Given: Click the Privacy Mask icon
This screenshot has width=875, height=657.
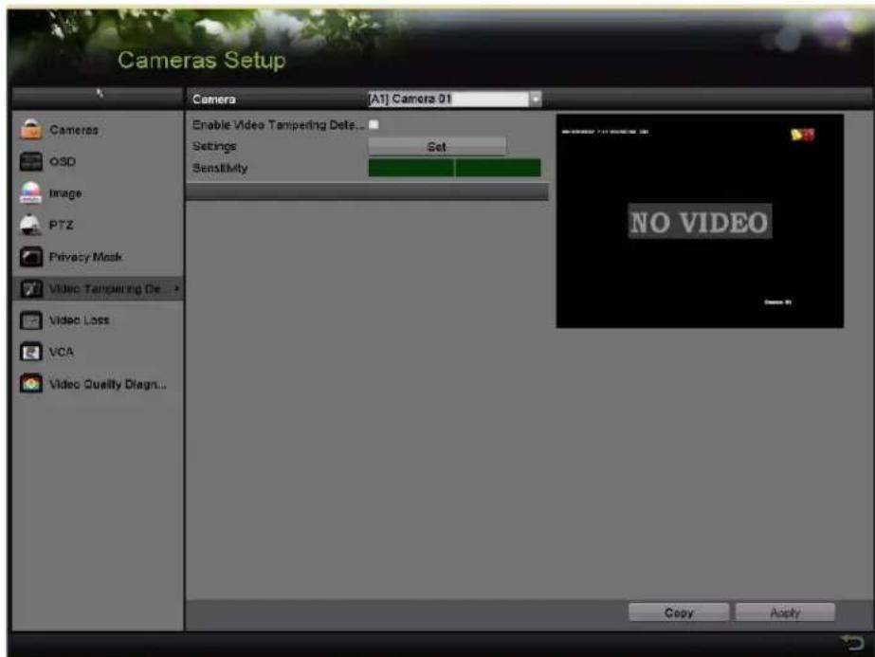Looking at the screenshot, I should (x=30, y=257).
